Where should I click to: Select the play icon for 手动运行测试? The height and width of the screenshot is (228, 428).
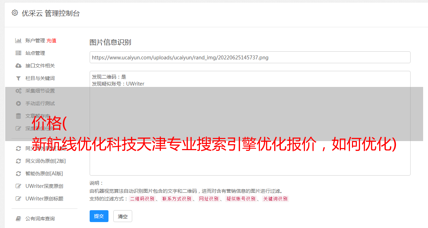point(18,103)
